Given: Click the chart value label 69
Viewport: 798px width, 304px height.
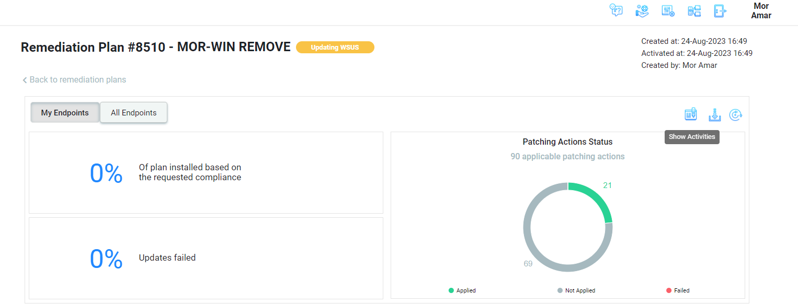Looking at the screenshot, I should tap(528, 264).
